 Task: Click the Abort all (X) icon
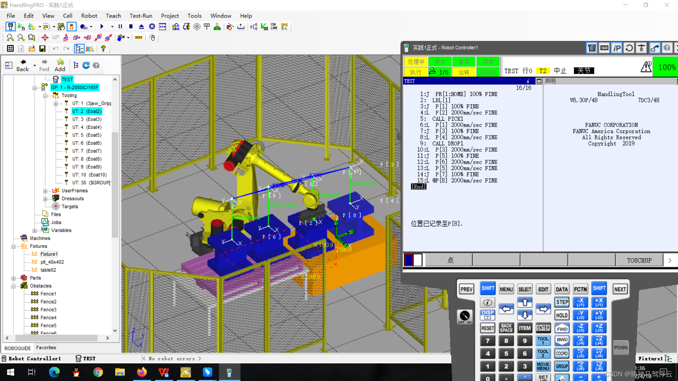(x=152, y=27)
